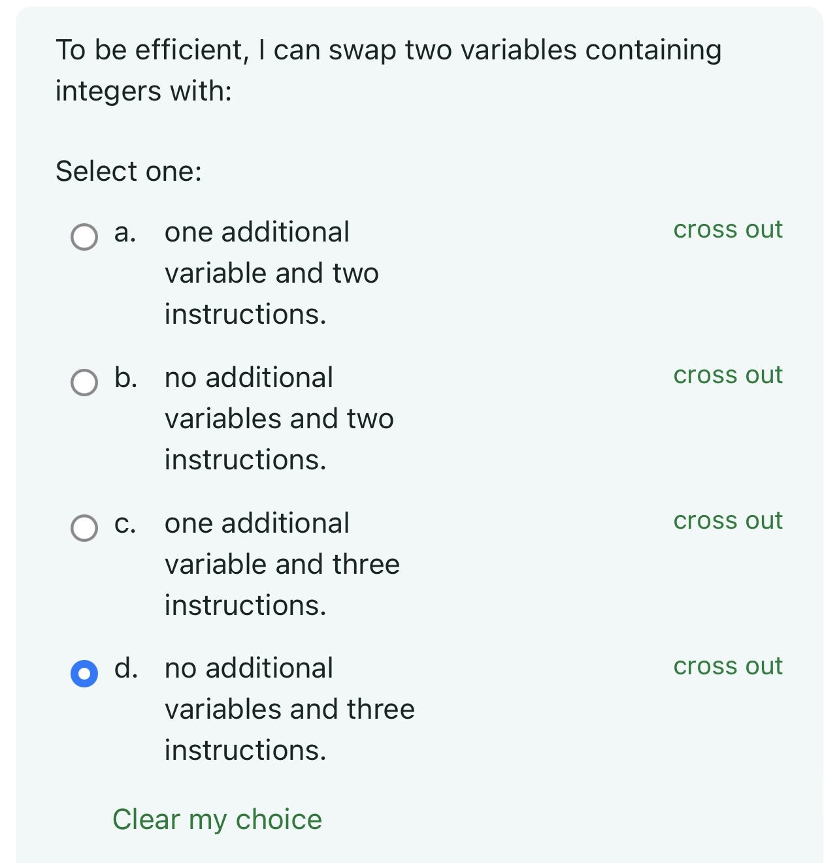Select answer option d

[x=84, y=673]
